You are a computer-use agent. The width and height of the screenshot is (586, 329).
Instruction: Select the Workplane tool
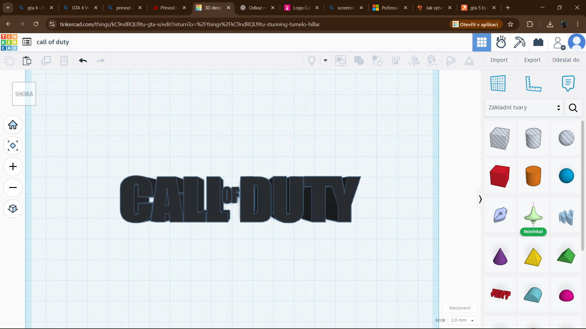point(498,83)
